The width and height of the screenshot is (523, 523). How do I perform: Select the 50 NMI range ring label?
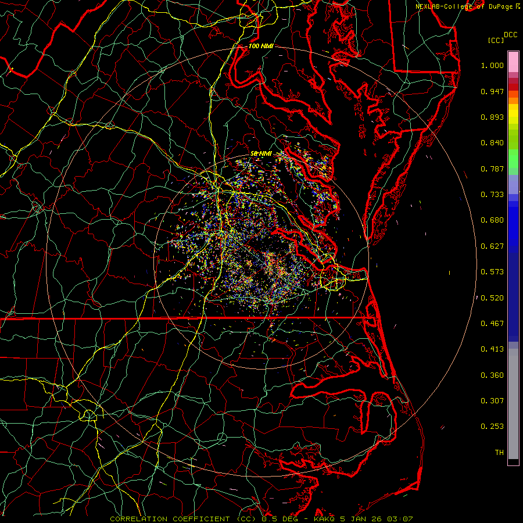[x=261, y=153]
